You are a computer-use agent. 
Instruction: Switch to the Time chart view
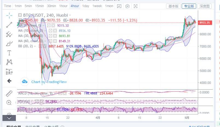tap(7, 6)
